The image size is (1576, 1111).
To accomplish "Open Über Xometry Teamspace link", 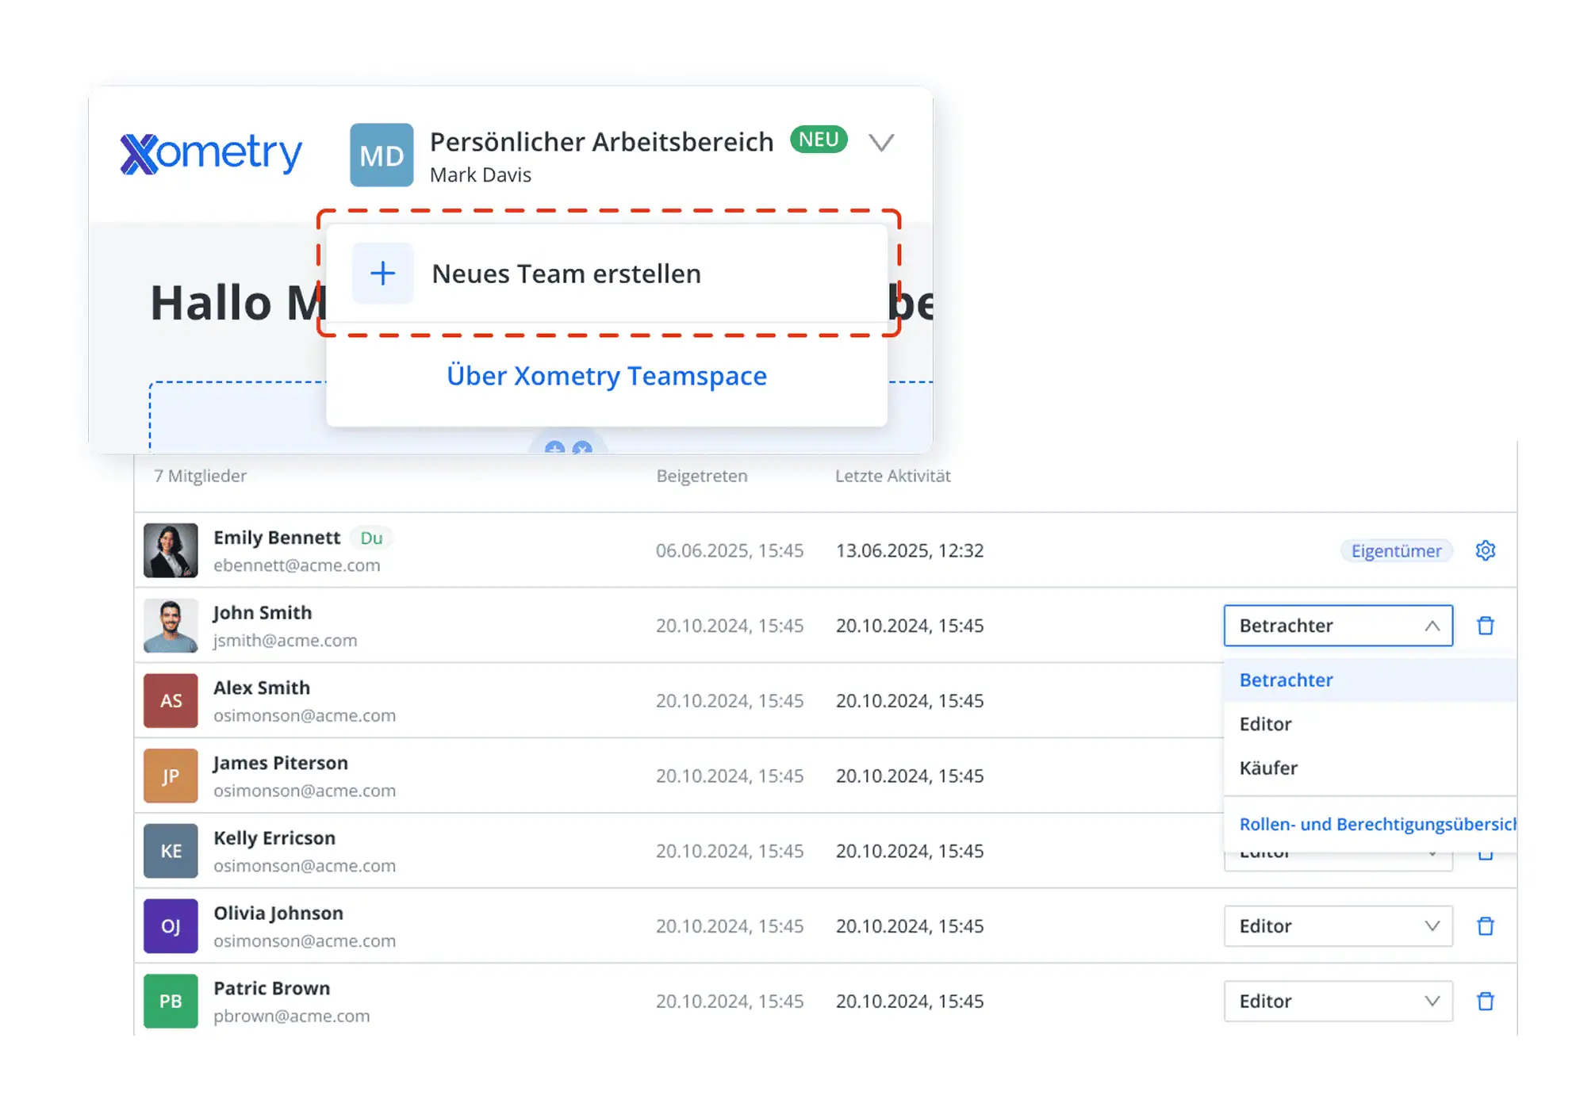I will [607, 376].
